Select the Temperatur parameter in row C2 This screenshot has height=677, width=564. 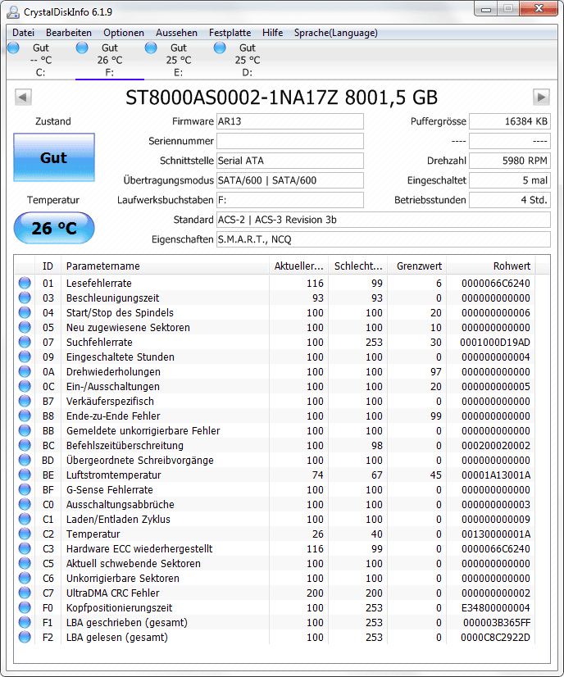tap(93, 534)
